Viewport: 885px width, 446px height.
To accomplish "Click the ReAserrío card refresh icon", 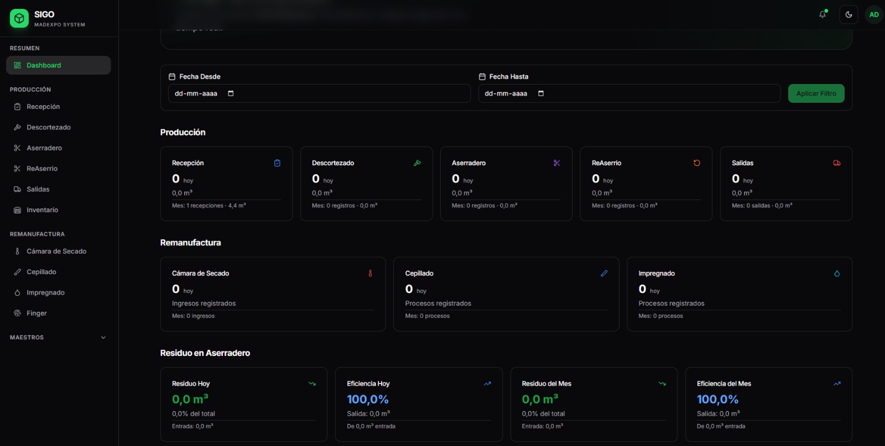I will click(697, 163).
